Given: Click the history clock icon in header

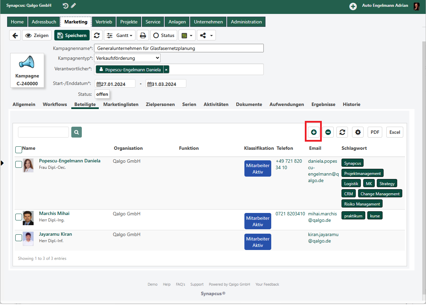Looking at the screenshot, I should coord(66,6).
